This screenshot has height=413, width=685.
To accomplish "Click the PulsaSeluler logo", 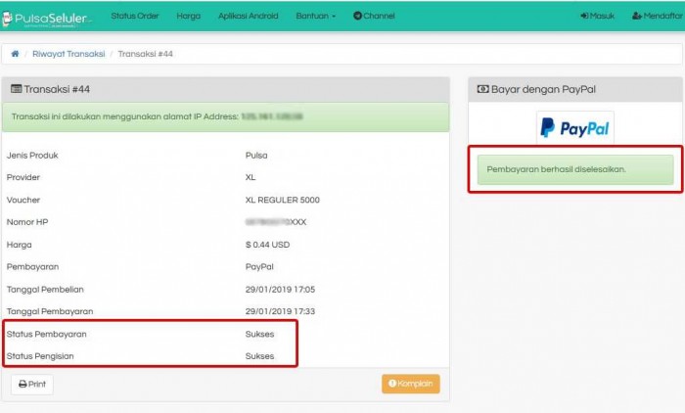I will (x=47, y=19).
